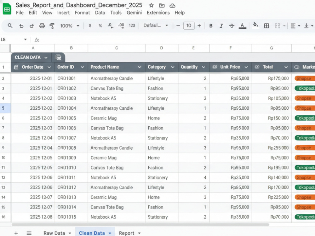Activate the paint format tool

click(x=52, y=26)
